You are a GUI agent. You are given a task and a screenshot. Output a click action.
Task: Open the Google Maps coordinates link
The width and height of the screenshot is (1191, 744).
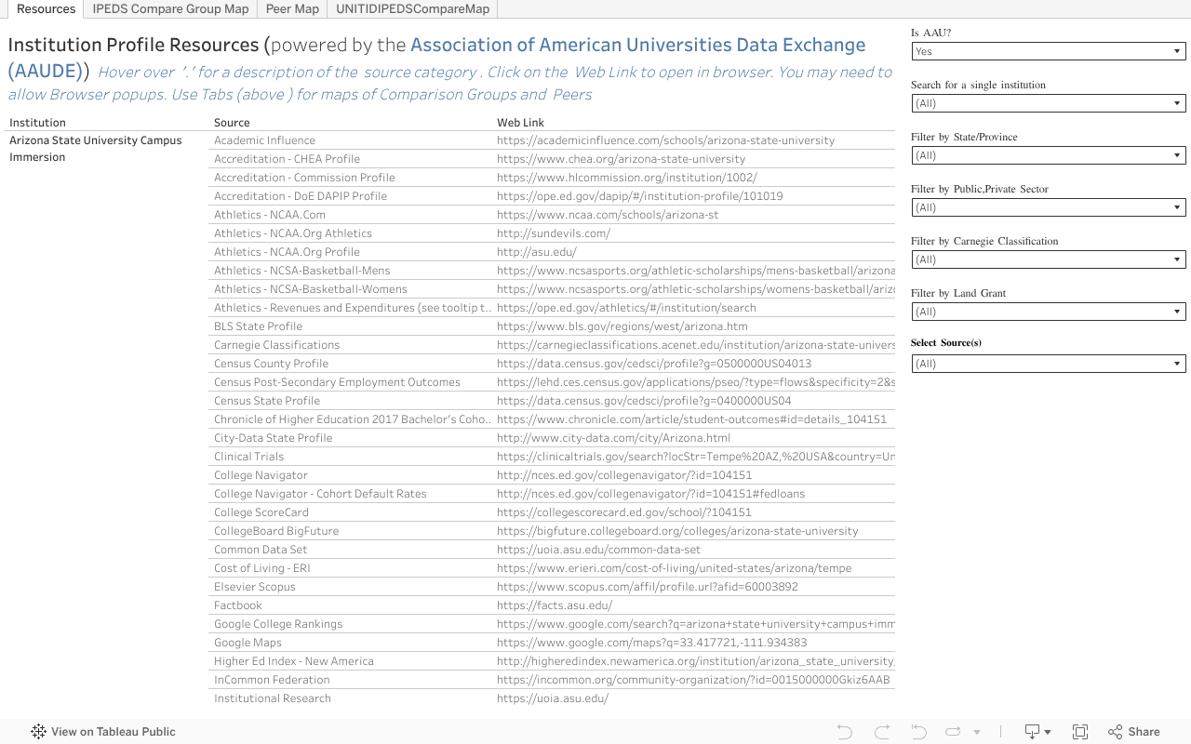pyautogui.click(x=651, y=643)
